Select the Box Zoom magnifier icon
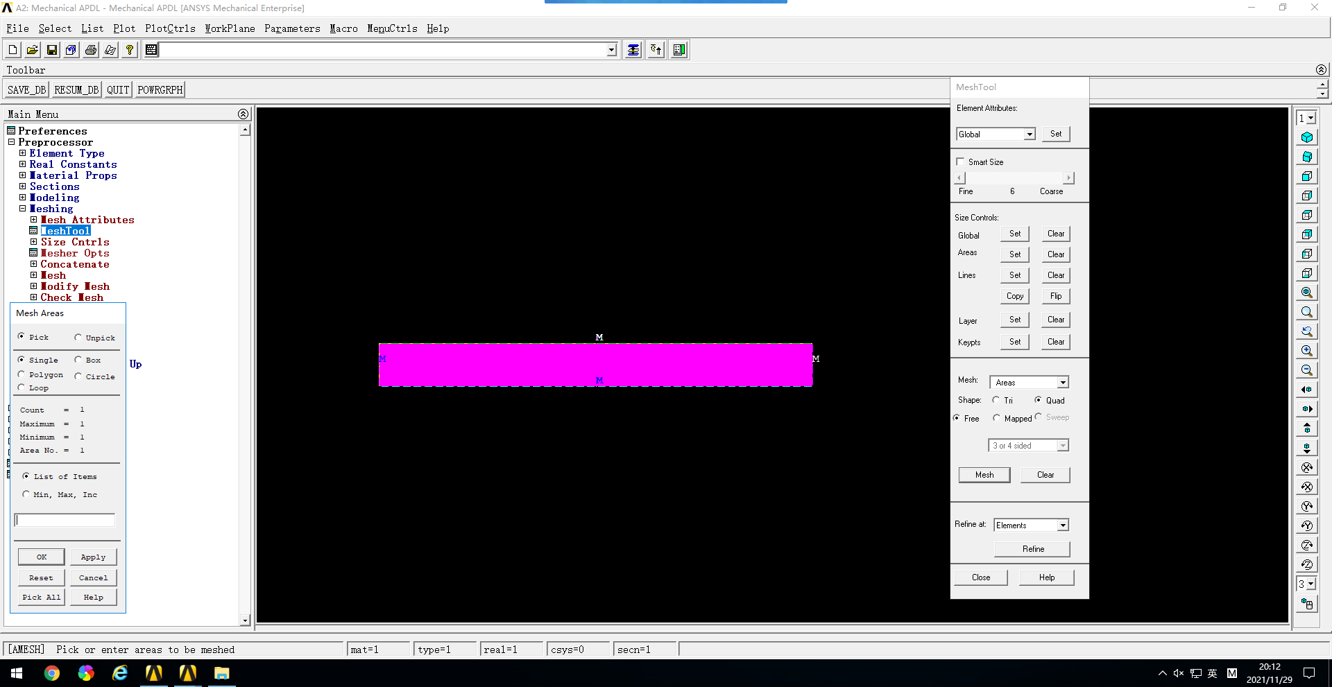 [1308, 311]
